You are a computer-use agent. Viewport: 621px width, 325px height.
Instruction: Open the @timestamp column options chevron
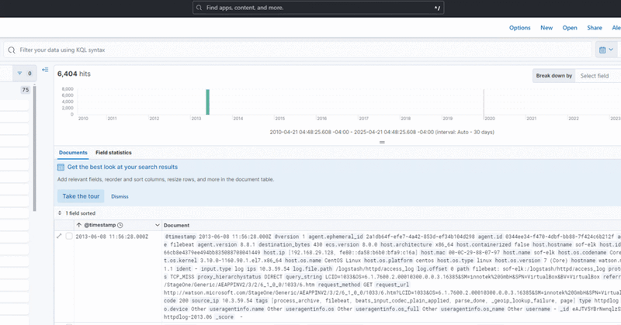tap(158, 225)
